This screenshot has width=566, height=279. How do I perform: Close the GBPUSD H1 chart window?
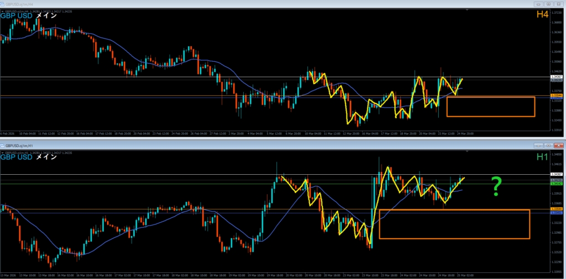pyautogui.click(x=558, y=146)
